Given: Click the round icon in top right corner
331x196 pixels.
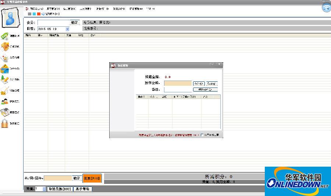Looking at the screenshot, I should (326, 8).
